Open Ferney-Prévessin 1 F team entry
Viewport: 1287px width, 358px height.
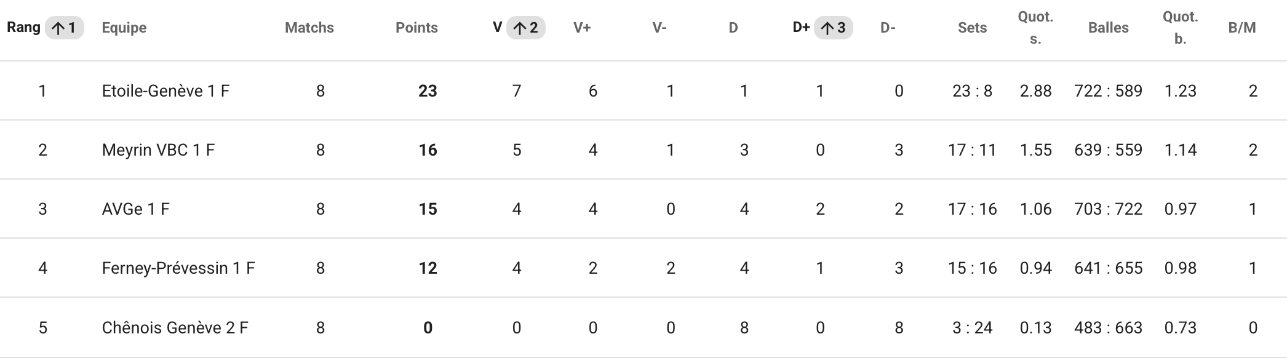pos(178,268)
